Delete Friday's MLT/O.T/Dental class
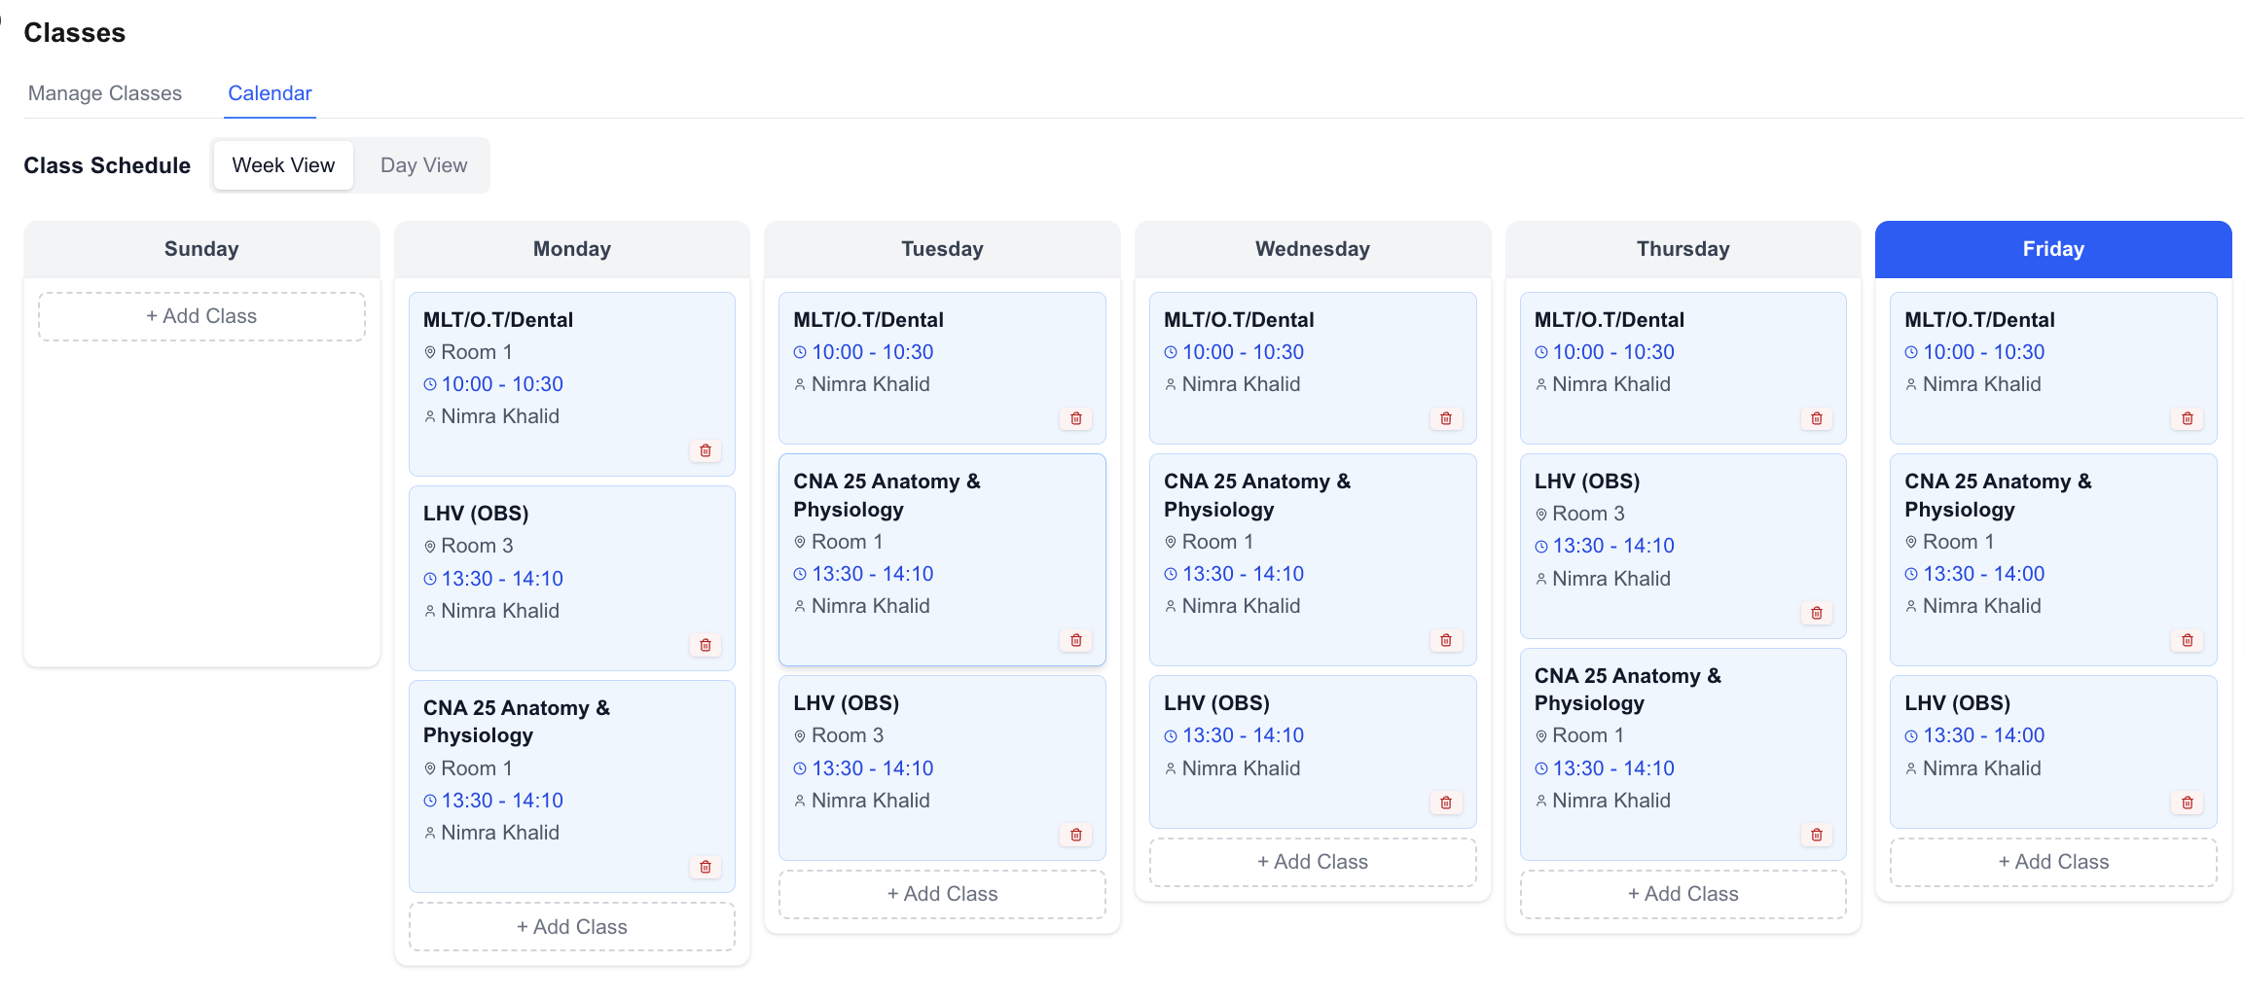Screen dimensions: 2244x1000 pyautogui.click(x=2188, y=418)
